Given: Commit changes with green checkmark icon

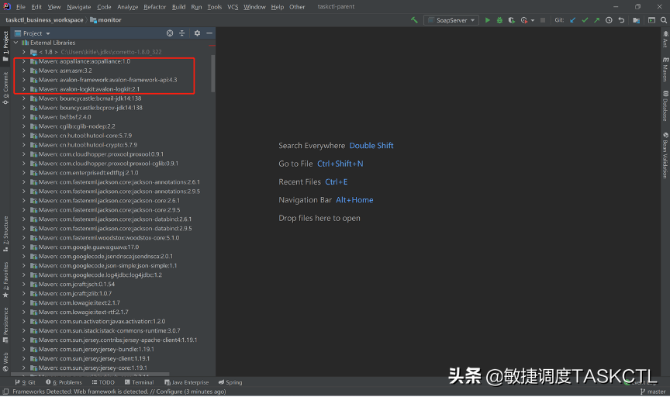Looking at the screenshot, I should pos(585,20).
